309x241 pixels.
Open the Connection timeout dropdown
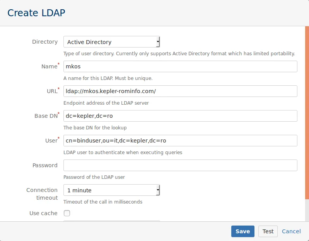[x=111, y=190]
